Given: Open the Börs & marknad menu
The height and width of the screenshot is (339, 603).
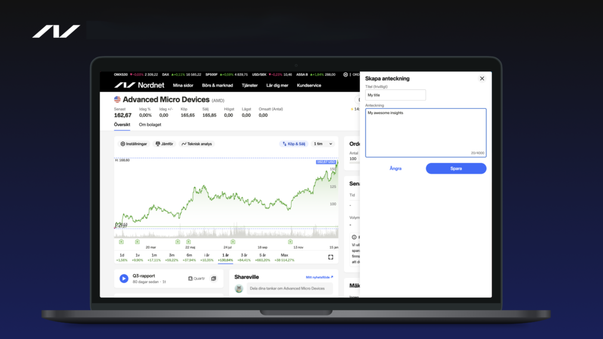Looking at the screenshot, I should [x=217, y=85].
